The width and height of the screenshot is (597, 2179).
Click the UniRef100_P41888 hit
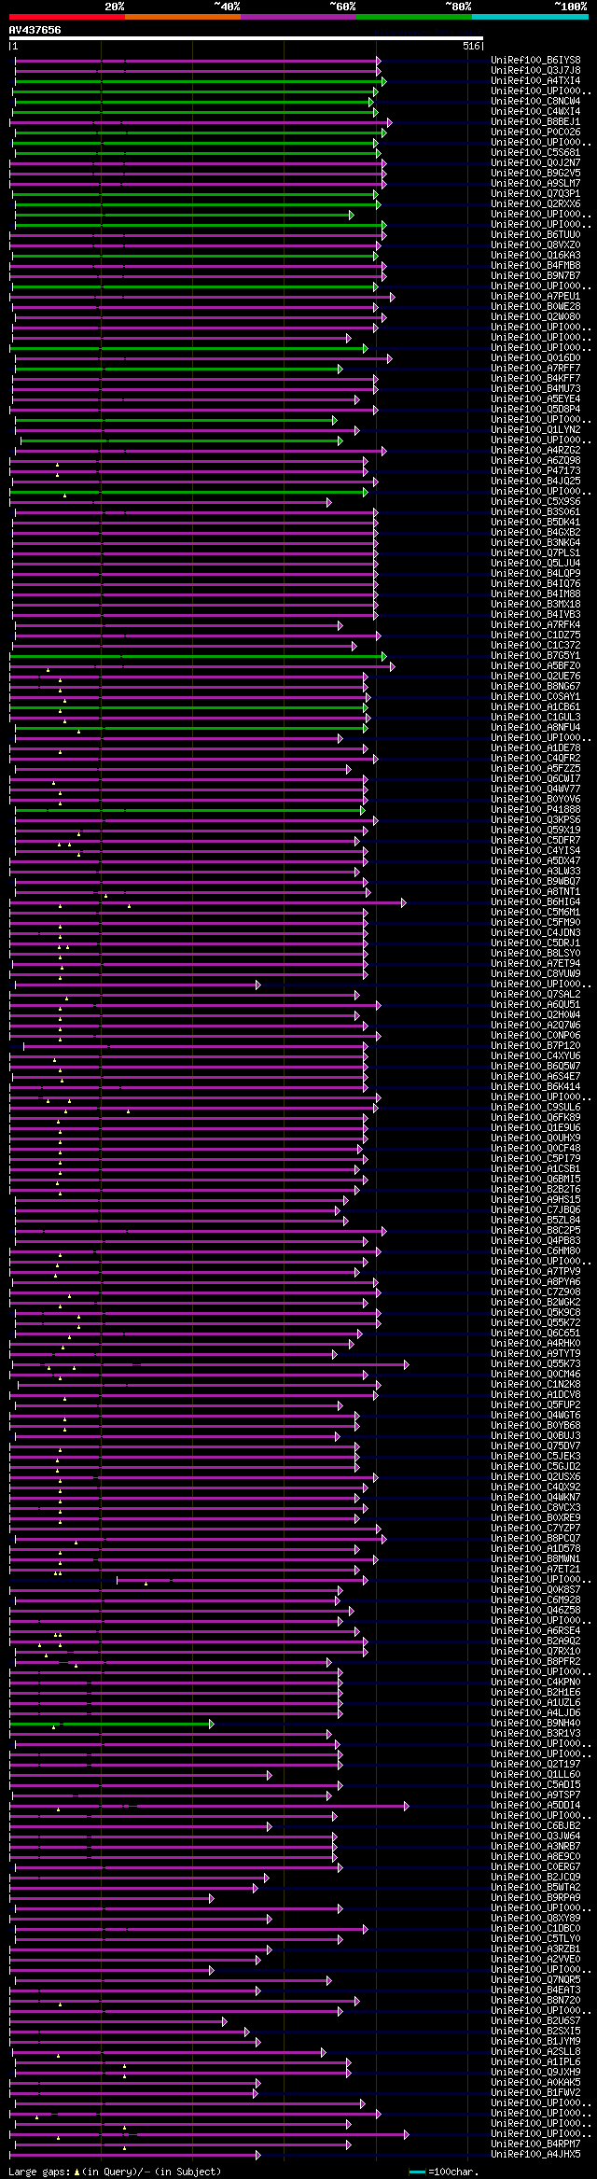pyautogui.click(x=535, y=809)
